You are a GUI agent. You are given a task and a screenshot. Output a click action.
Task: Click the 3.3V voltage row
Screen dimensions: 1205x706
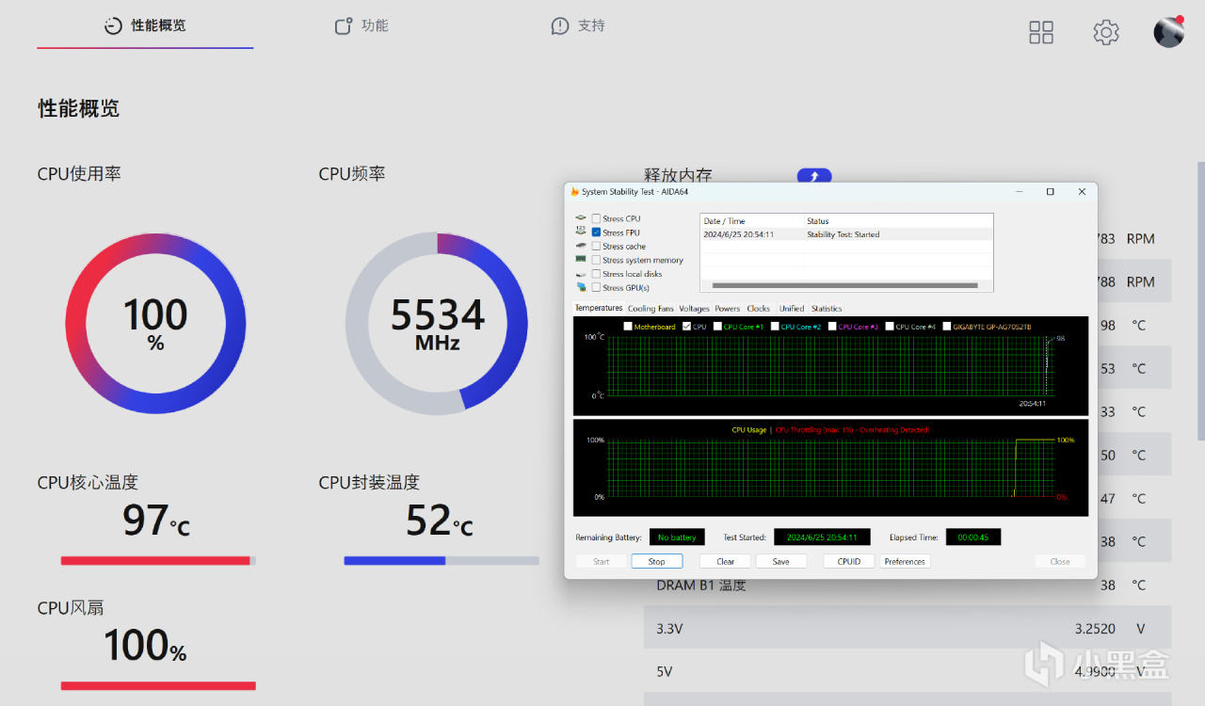pos(908,628)
